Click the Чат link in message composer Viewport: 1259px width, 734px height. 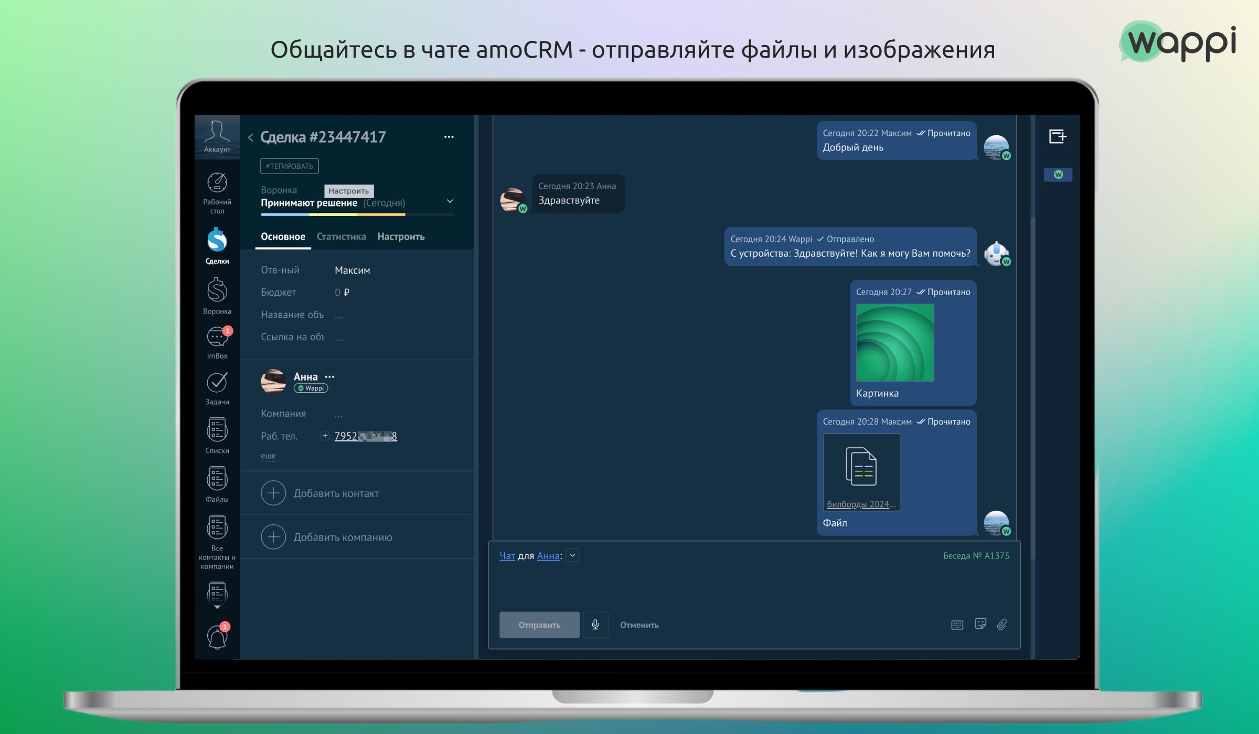point(507,556)
